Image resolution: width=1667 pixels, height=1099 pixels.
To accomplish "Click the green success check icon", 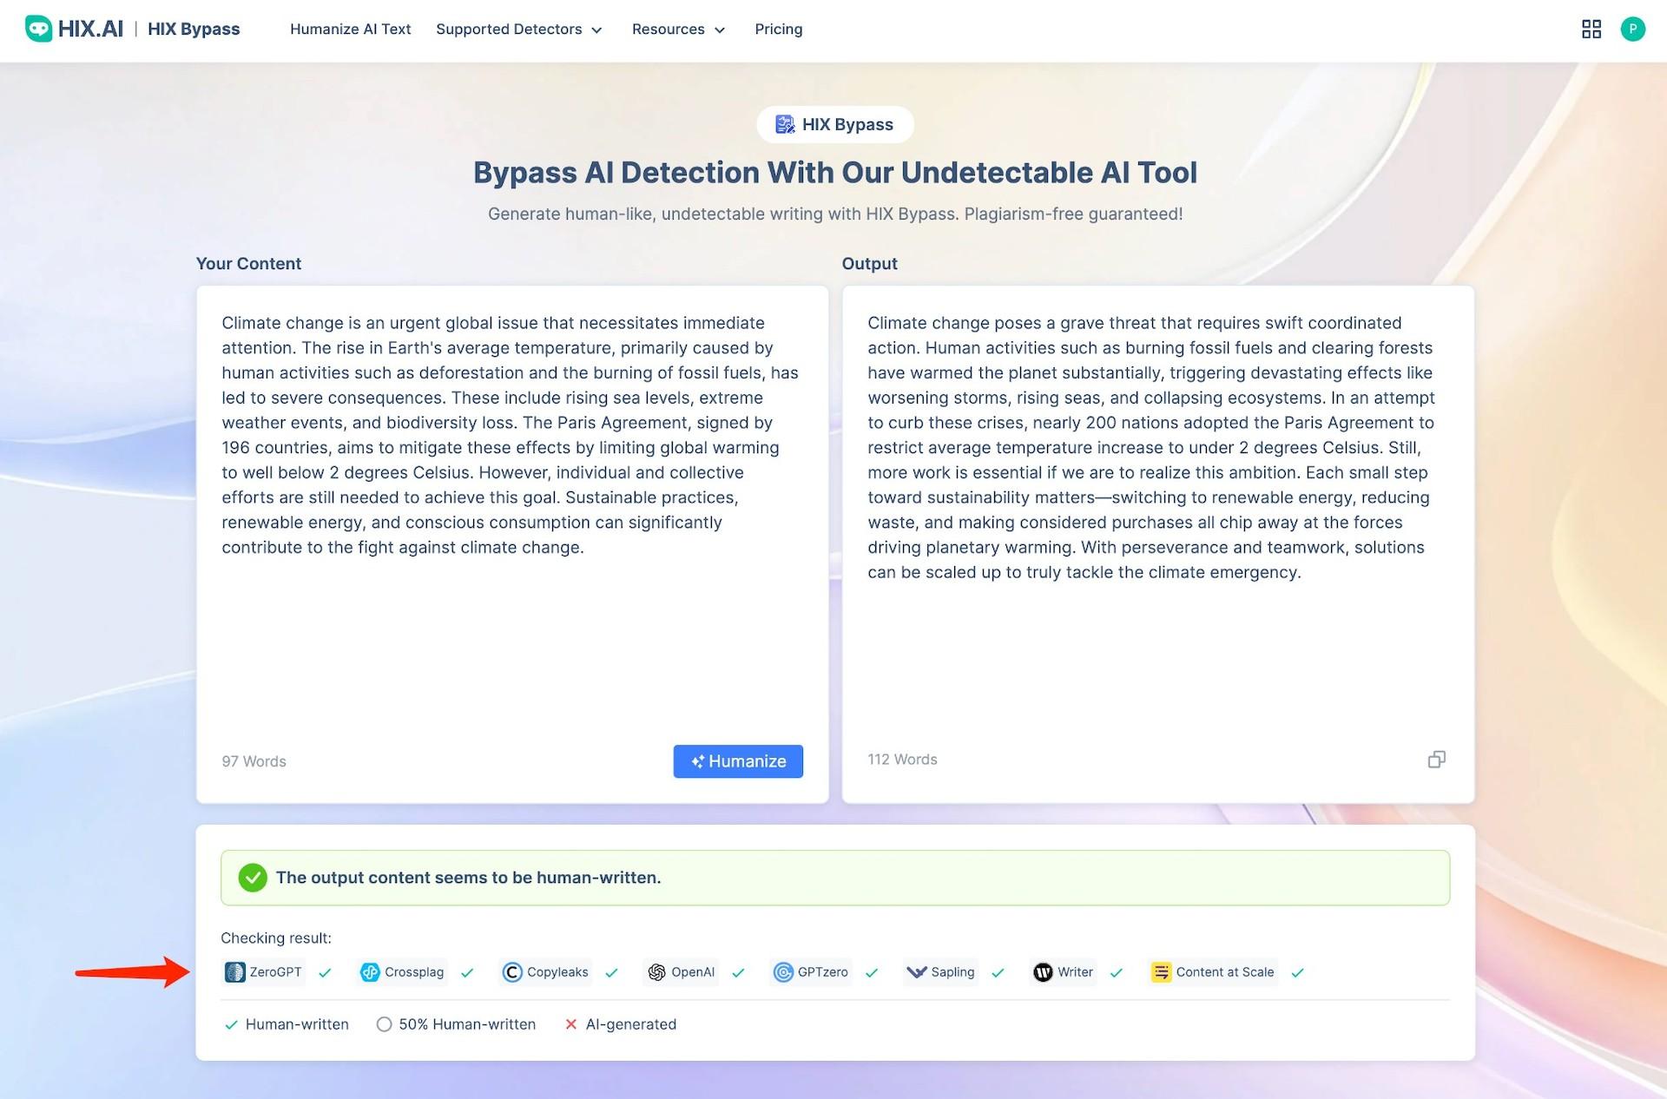I will coord(253,878).
